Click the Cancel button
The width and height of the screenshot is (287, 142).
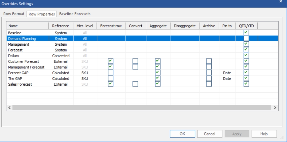click(209, 134)
